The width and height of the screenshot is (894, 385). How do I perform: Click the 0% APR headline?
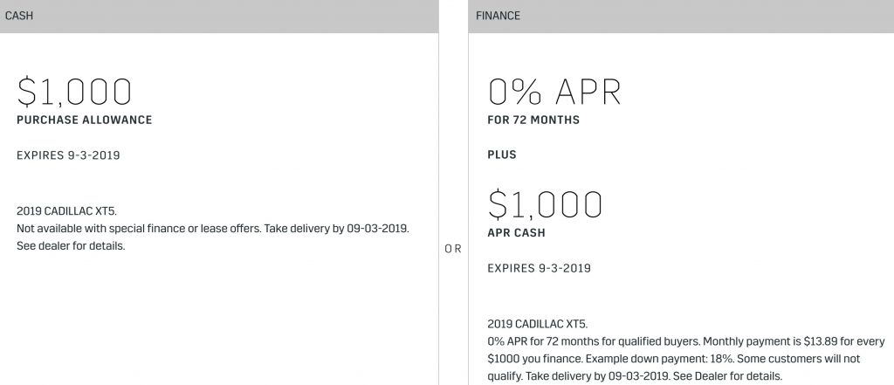(x=554, y=92)
